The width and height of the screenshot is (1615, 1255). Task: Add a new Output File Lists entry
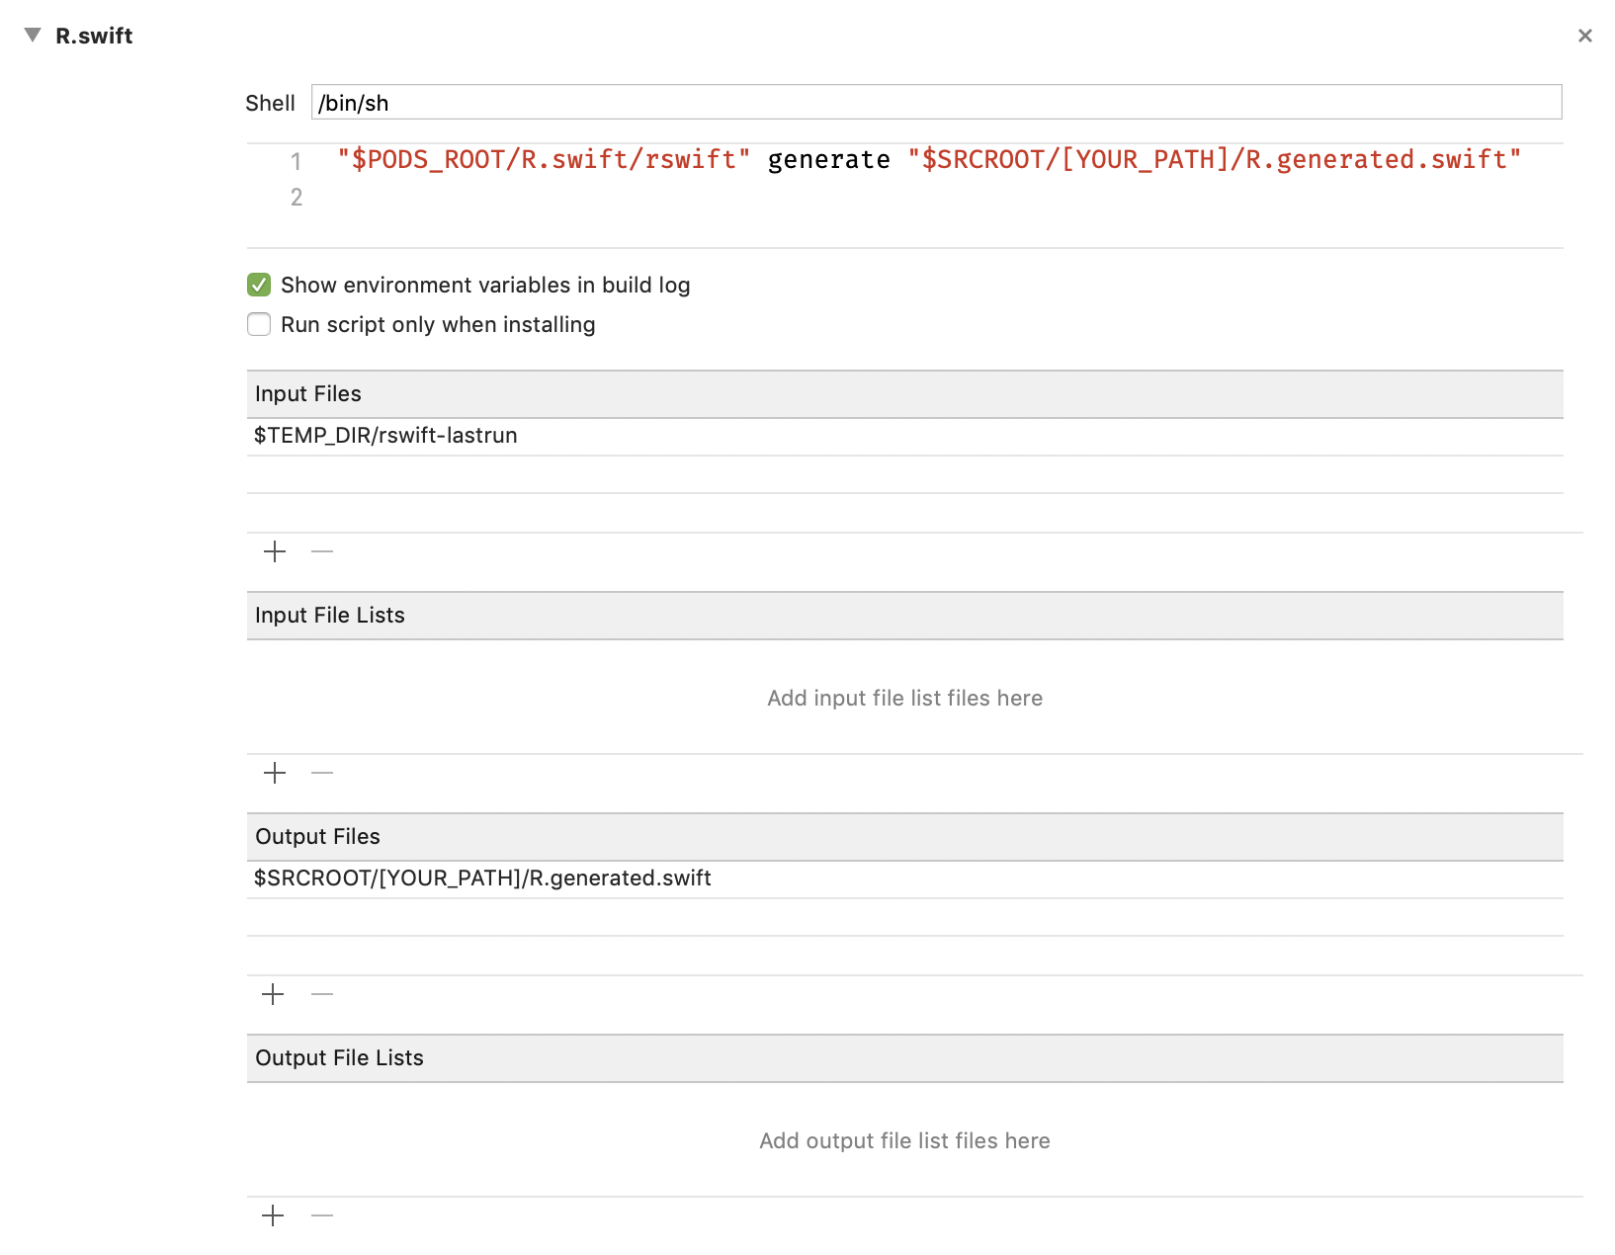(273, 1215)
